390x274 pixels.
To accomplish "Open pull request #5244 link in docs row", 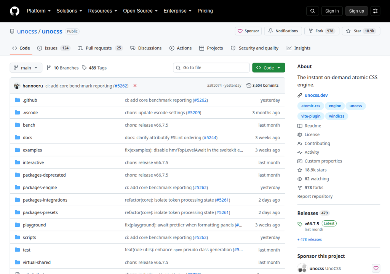I will click(210, 137).
